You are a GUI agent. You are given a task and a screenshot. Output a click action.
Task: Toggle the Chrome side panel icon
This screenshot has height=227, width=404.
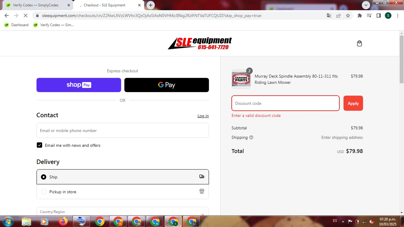378,16
